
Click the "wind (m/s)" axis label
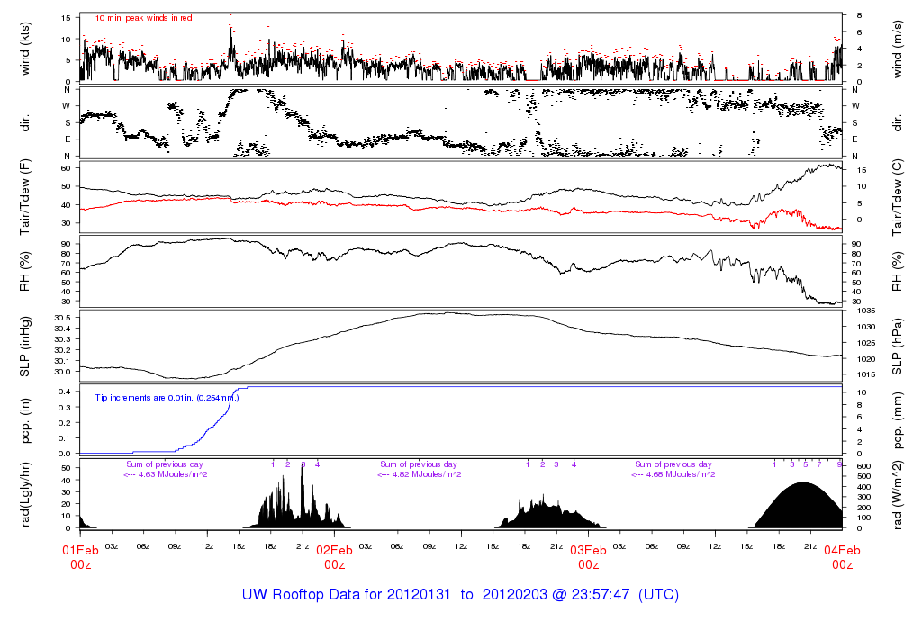tap(897, 49)
